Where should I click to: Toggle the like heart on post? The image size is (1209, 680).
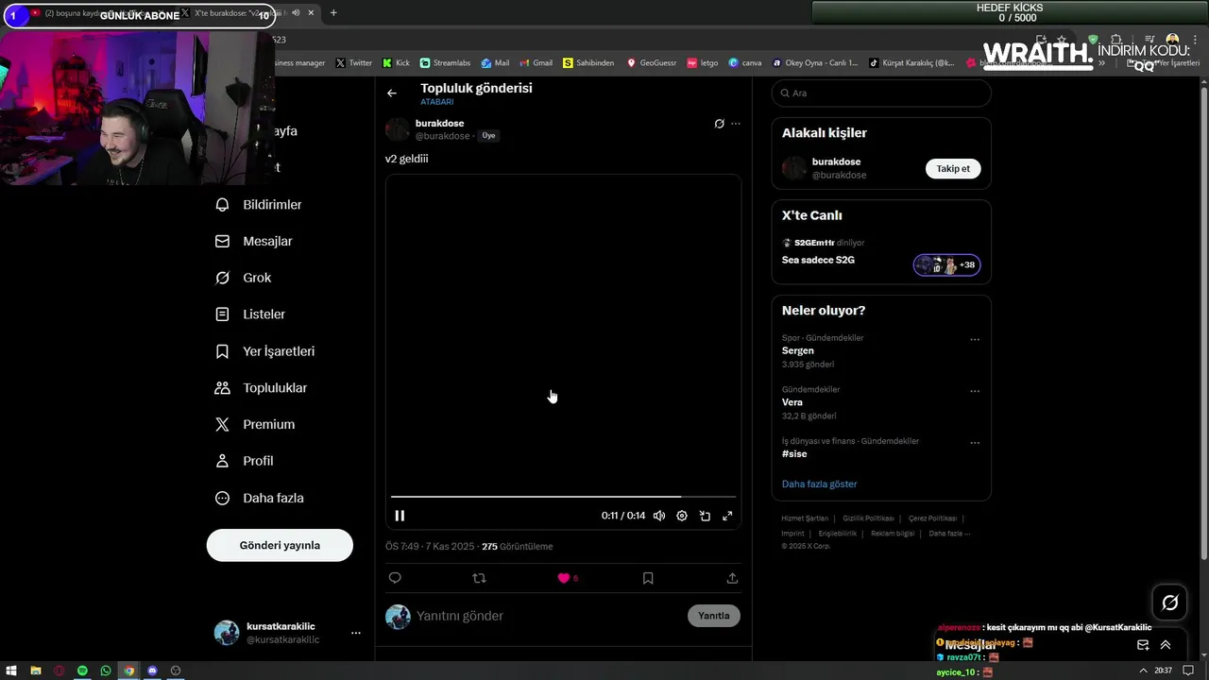[564, 578]
